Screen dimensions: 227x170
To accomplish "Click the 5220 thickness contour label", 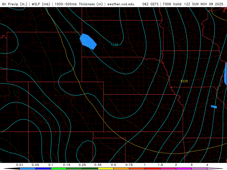I will click(184, 81).
